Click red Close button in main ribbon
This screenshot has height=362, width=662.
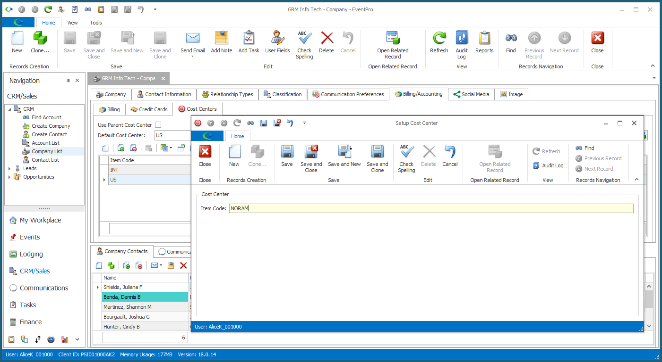pos(597,42)
